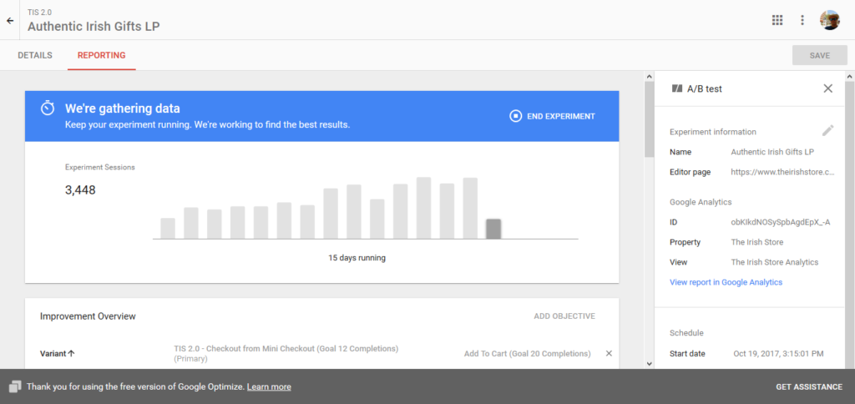Click the main scrollbar up arrow
The height and width of the screenshot is (404, 855).
coord(649,76)
